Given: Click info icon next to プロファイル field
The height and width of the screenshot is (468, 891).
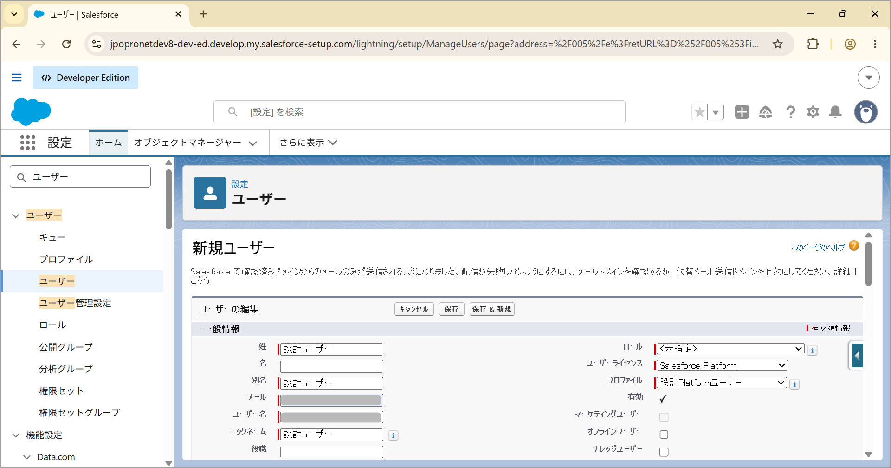Looking at the screenshot, I should 794,384.
